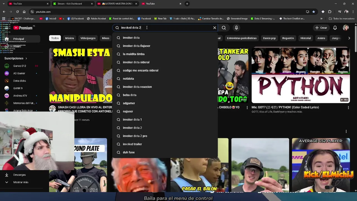Select the Mixes filter chip
The width and height of the screenshot is (357, 201).
tap(106, 38)
